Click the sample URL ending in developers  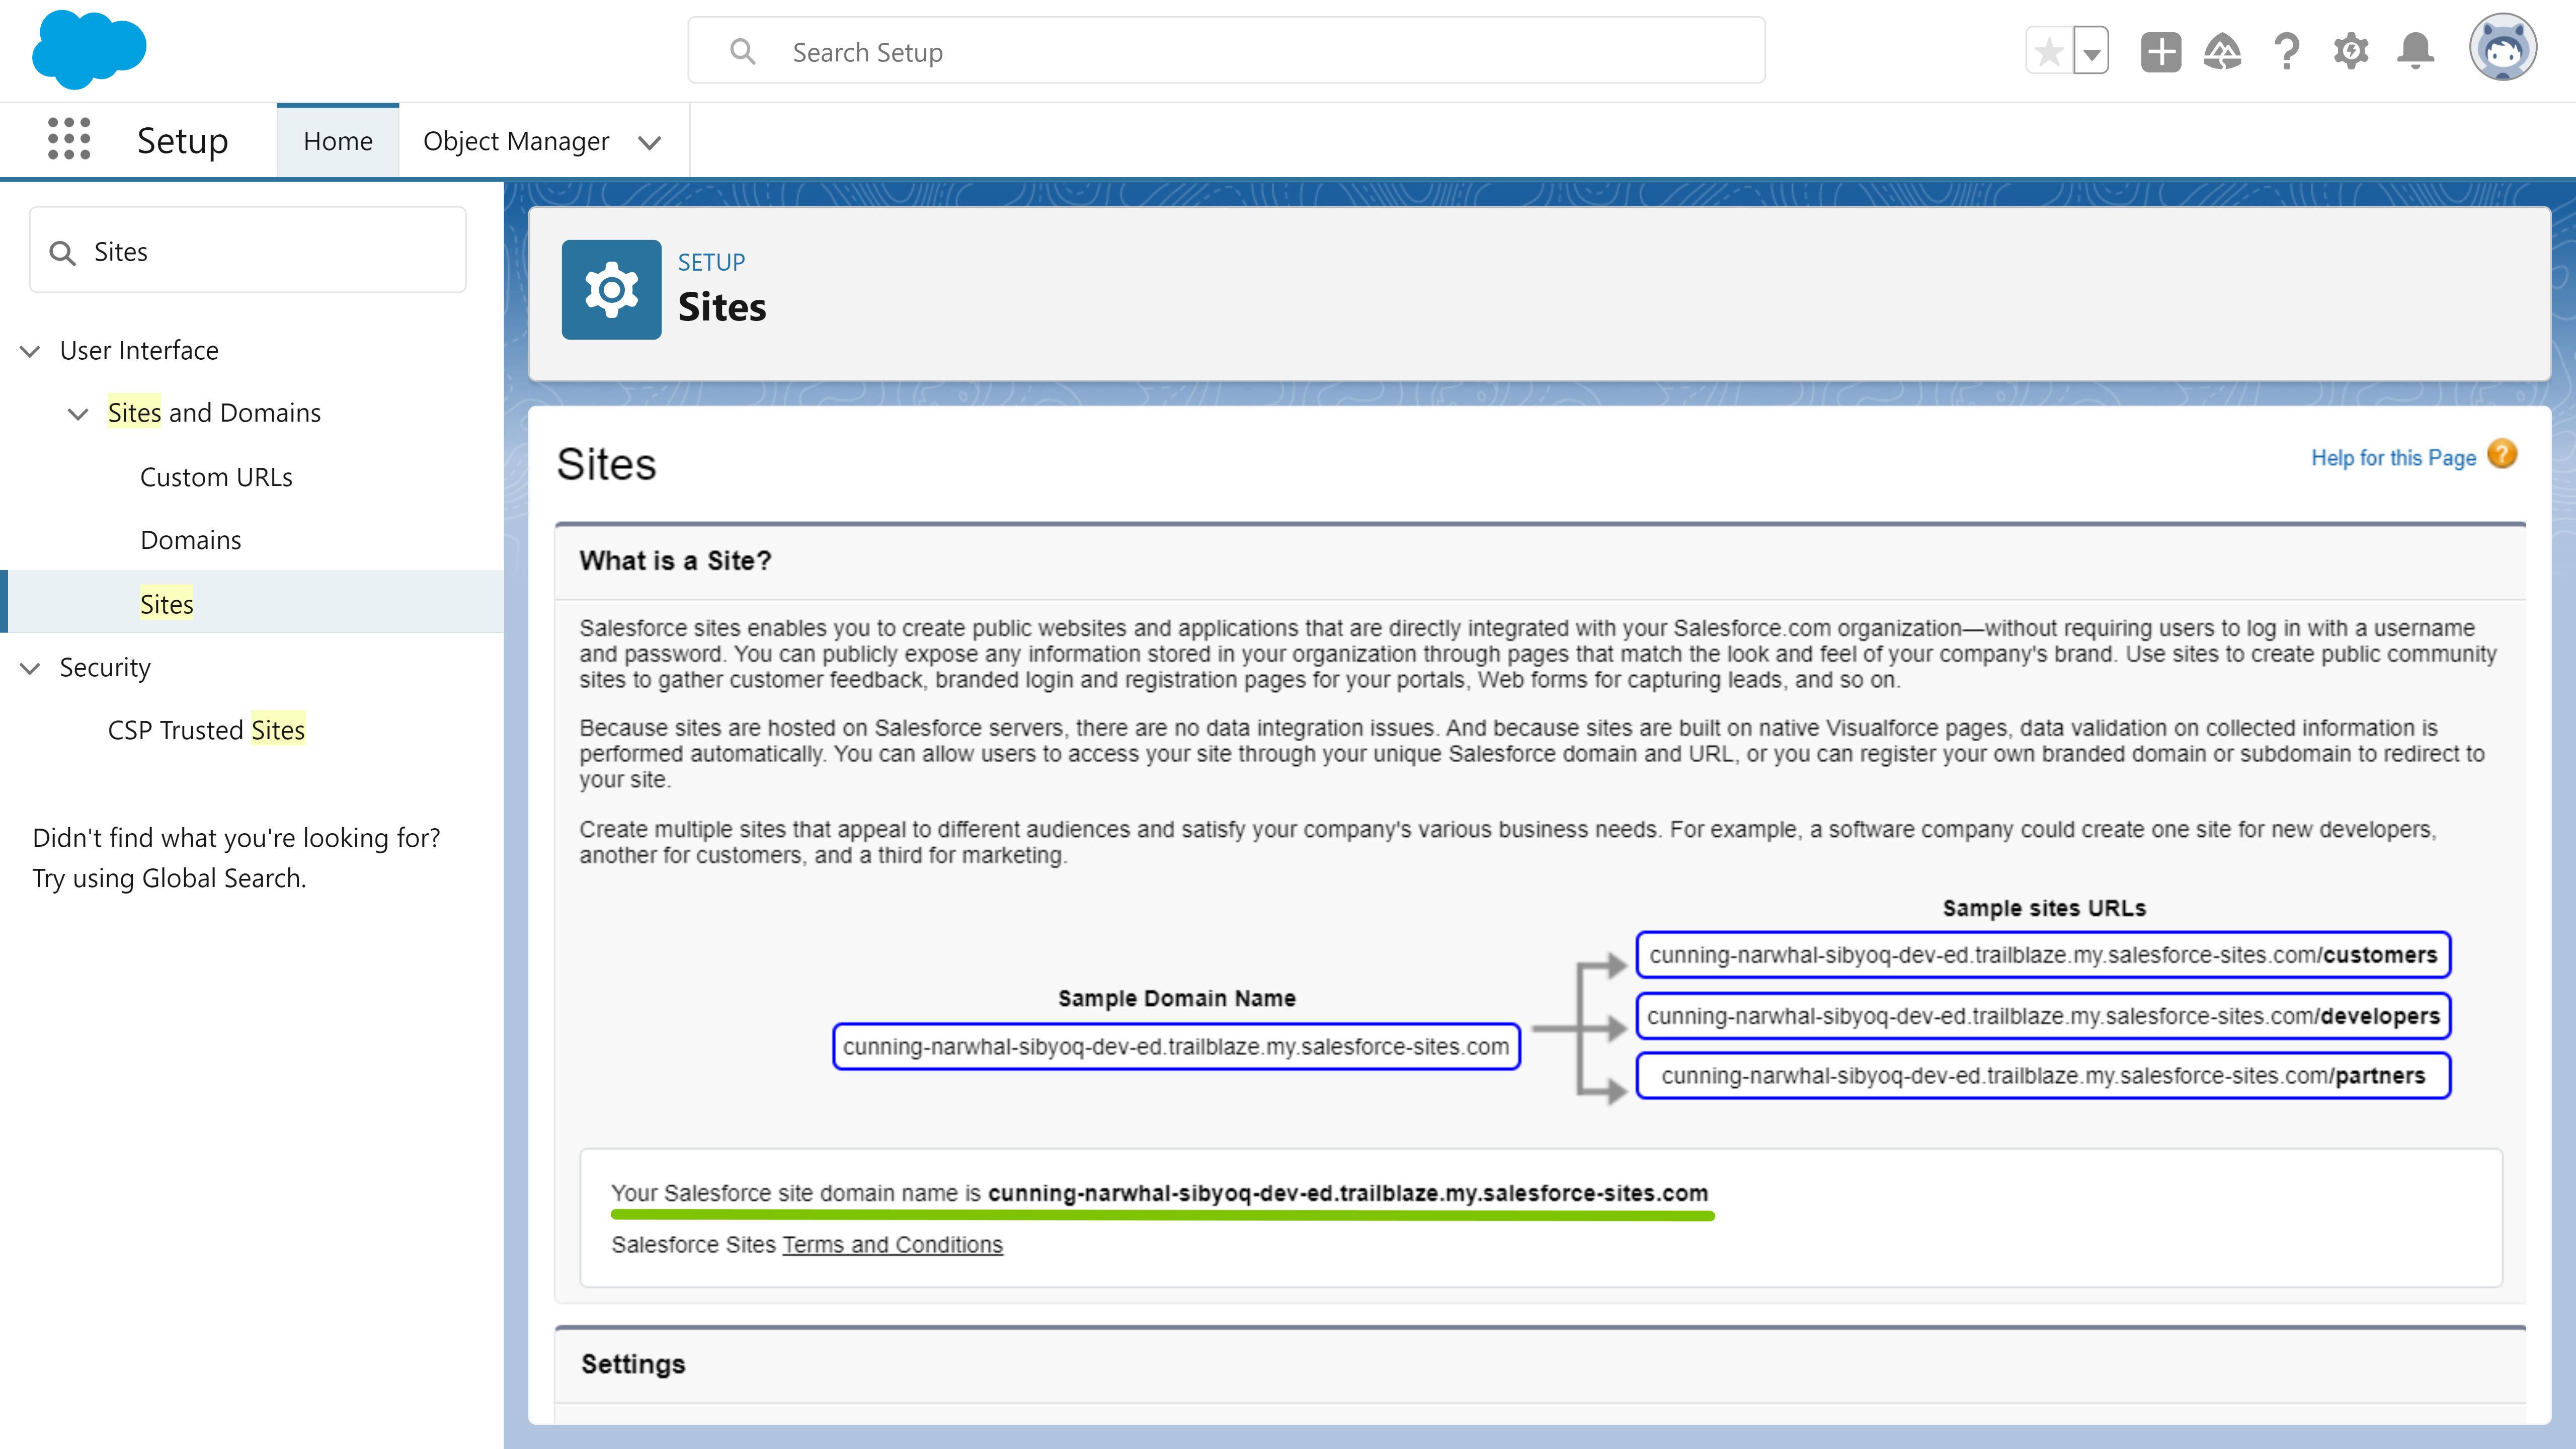tap(2043, 1016)
